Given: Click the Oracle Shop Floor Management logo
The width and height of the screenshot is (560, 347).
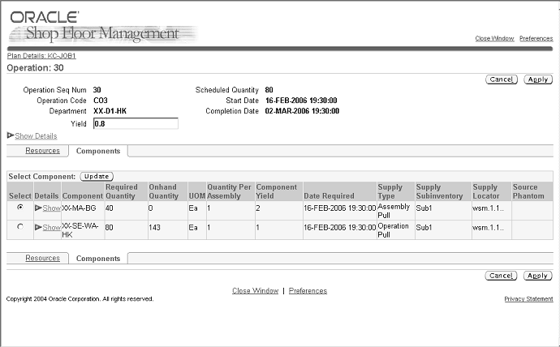Looking at the screenshot, I should 102,27.
